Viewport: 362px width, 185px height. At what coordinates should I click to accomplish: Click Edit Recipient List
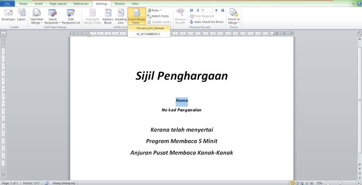pos(71,16)
